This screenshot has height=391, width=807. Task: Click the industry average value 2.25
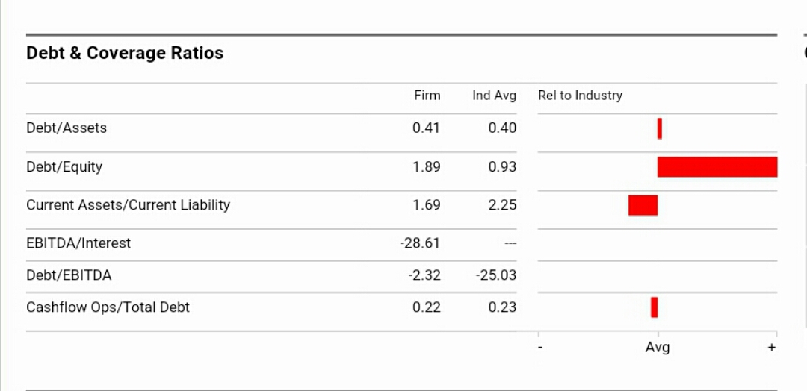point(502,205)
